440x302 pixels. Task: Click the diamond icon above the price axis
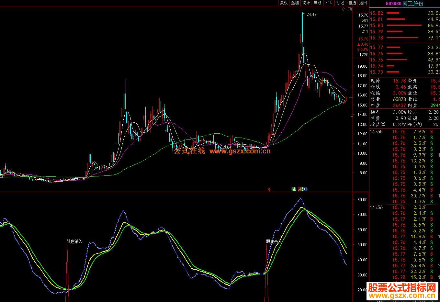[344, 9]
